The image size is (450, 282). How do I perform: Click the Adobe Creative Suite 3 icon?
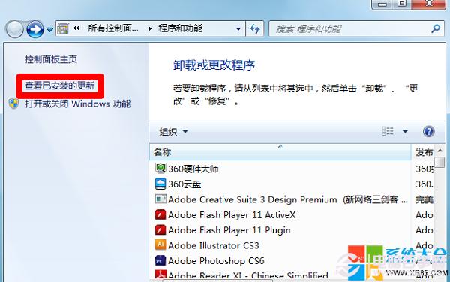[160, 199]
